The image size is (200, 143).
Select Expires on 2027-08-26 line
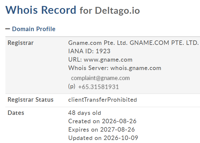coord(102,130)
